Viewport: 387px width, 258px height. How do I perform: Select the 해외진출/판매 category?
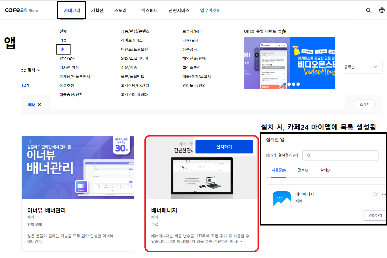pos(194,58)
